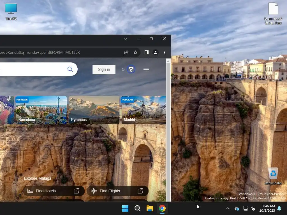Open the Bing hamburger menu
Viewport: 287px width, 215px height.
coord(146,69)
